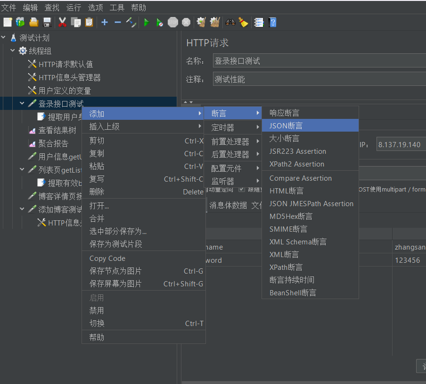Start the test with green play icon

pos(147,22)
